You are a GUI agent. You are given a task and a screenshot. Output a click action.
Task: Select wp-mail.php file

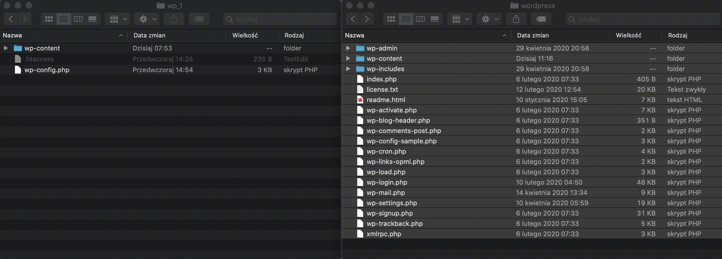[x=532, y=193]
